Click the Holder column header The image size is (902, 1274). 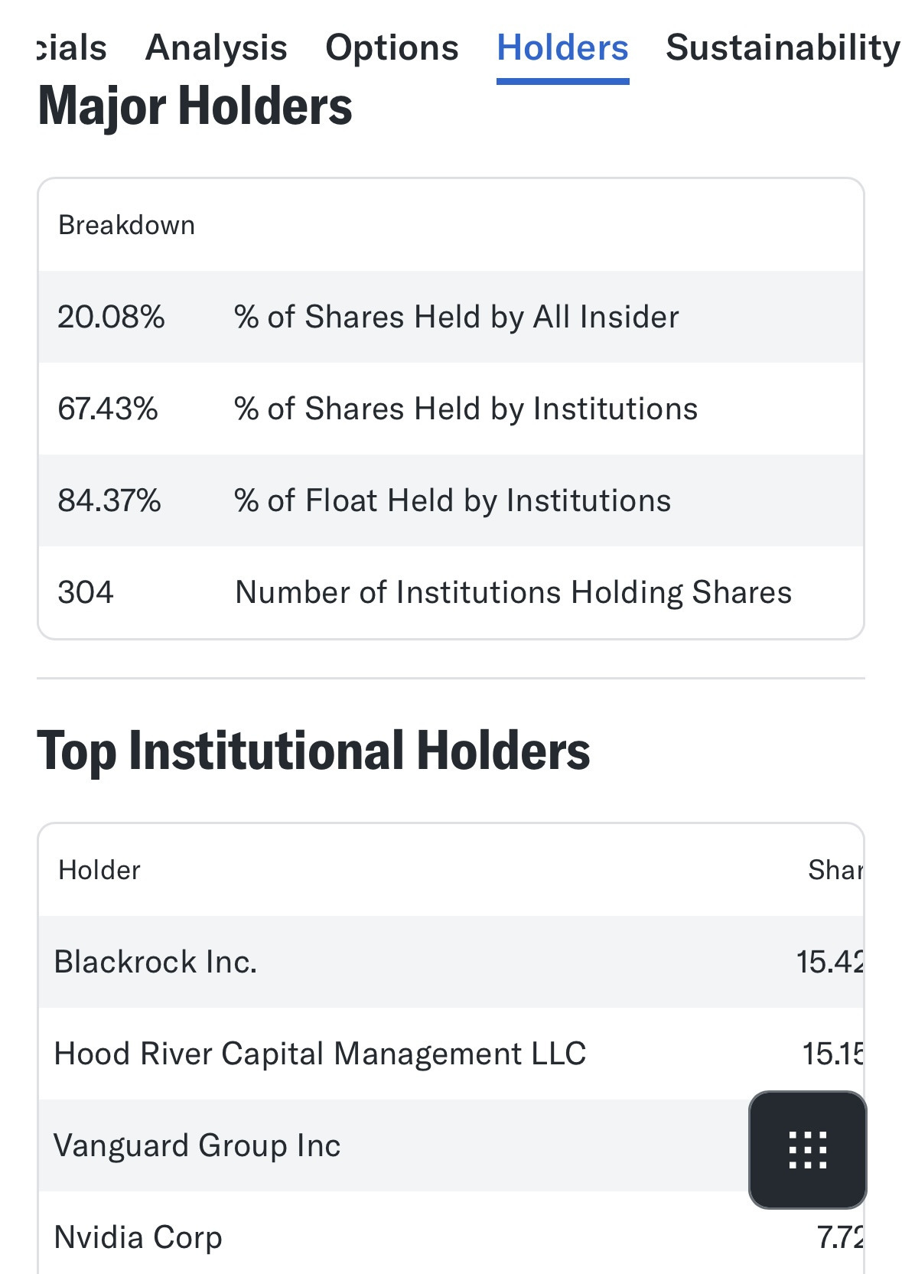tap(99, 870)
